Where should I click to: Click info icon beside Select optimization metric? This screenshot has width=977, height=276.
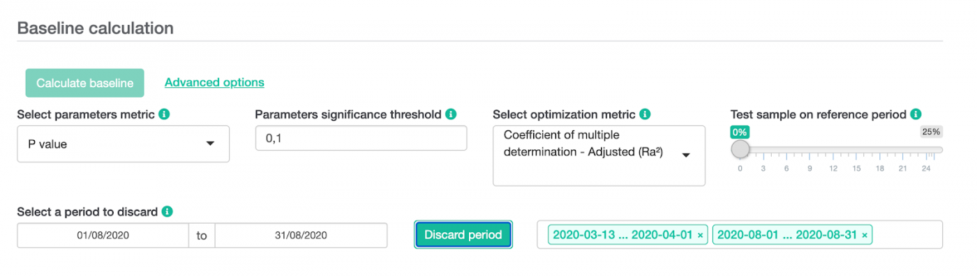[x=645, y=114]
